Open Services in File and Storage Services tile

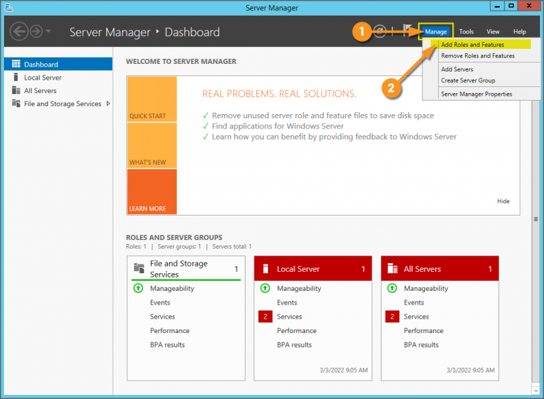163,317
